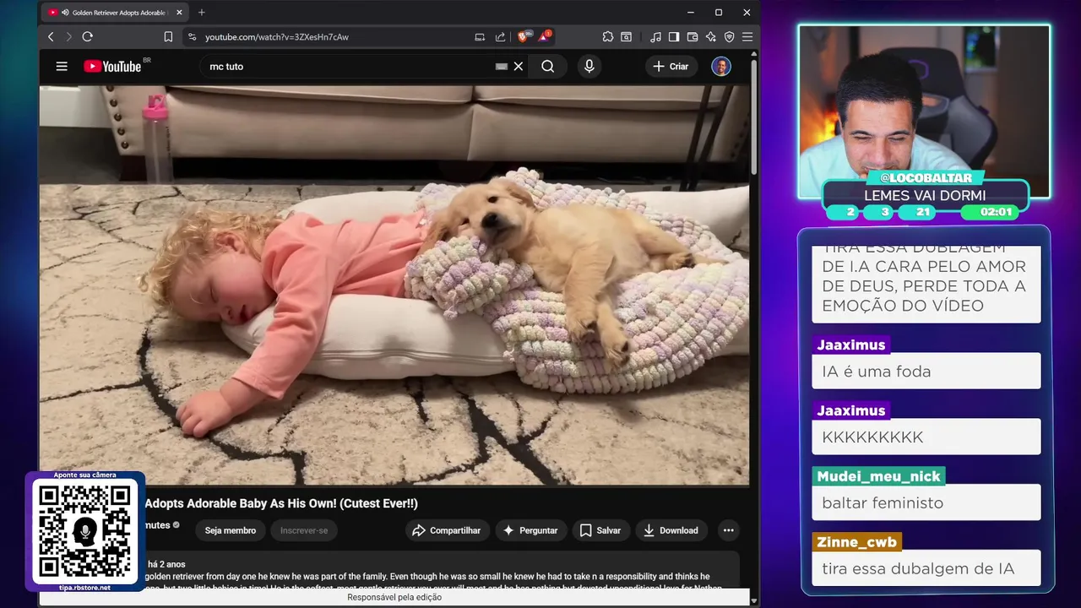This screenshot has height=608, width=1081.
Task: Click the verified badge next to channel name
Action: [x=177, y=525]
